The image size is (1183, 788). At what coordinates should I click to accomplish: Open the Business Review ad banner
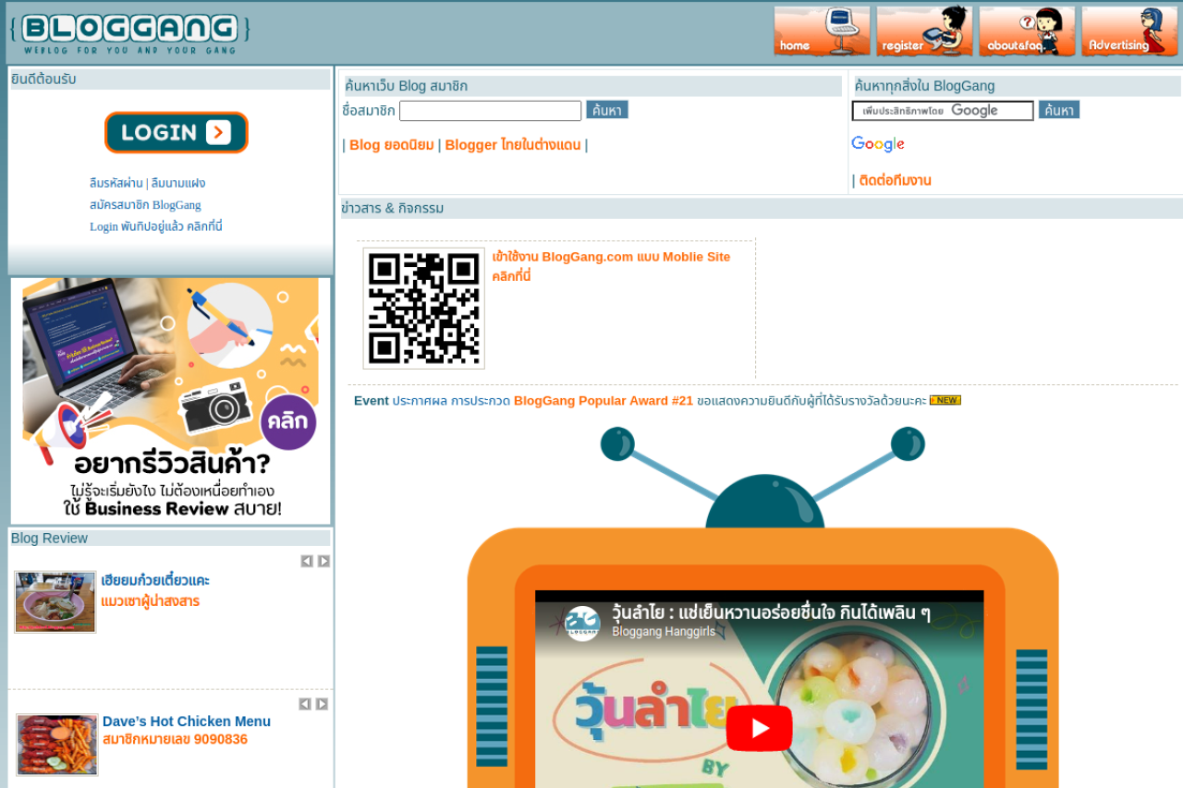point(171,401)
